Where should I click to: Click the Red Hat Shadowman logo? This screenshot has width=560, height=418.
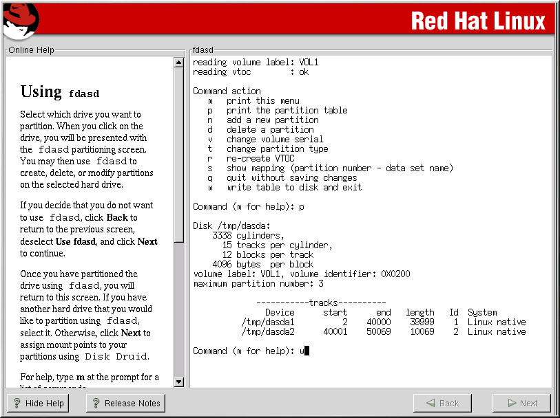tap(20, 20)
